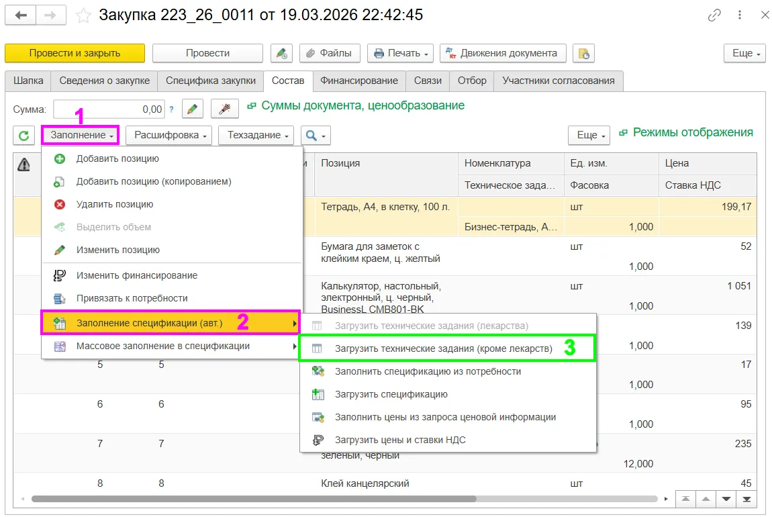Screen dimensions: 772x517
Task: Open the Специфика закупки tab
Action: [x=211, y=81]
